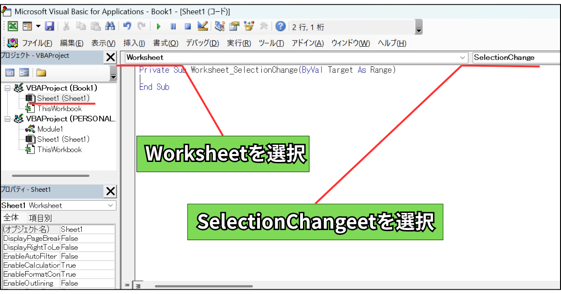Select the VBAProject (Book1) tree item
The width and height of the screenshot is (561, 294).
61,88
